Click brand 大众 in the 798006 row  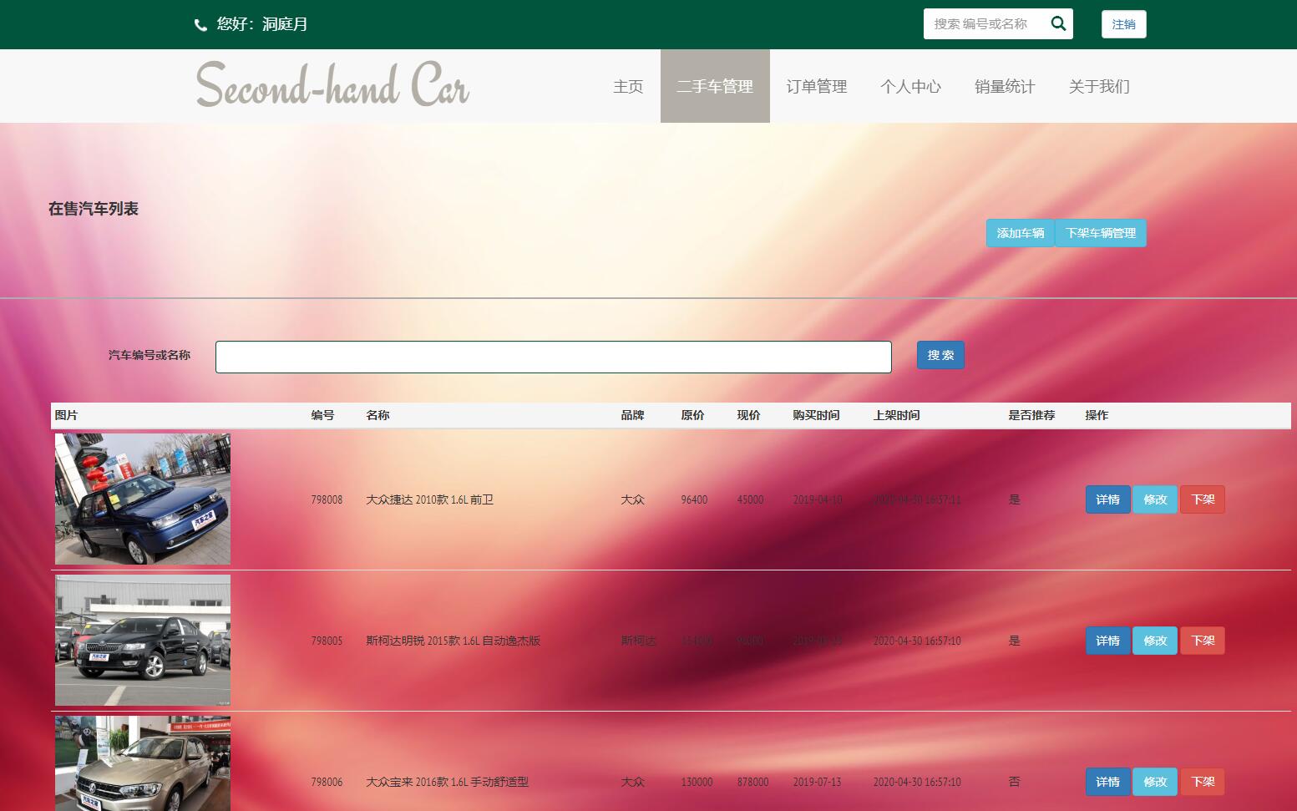tap(632, 782)
